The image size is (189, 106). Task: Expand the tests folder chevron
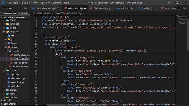pyautogui.click(x=4, y=94)
